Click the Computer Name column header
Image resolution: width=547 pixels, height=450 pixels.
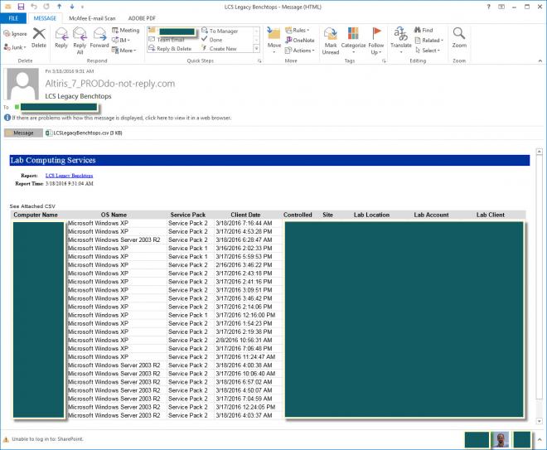[x=36, y=215]
